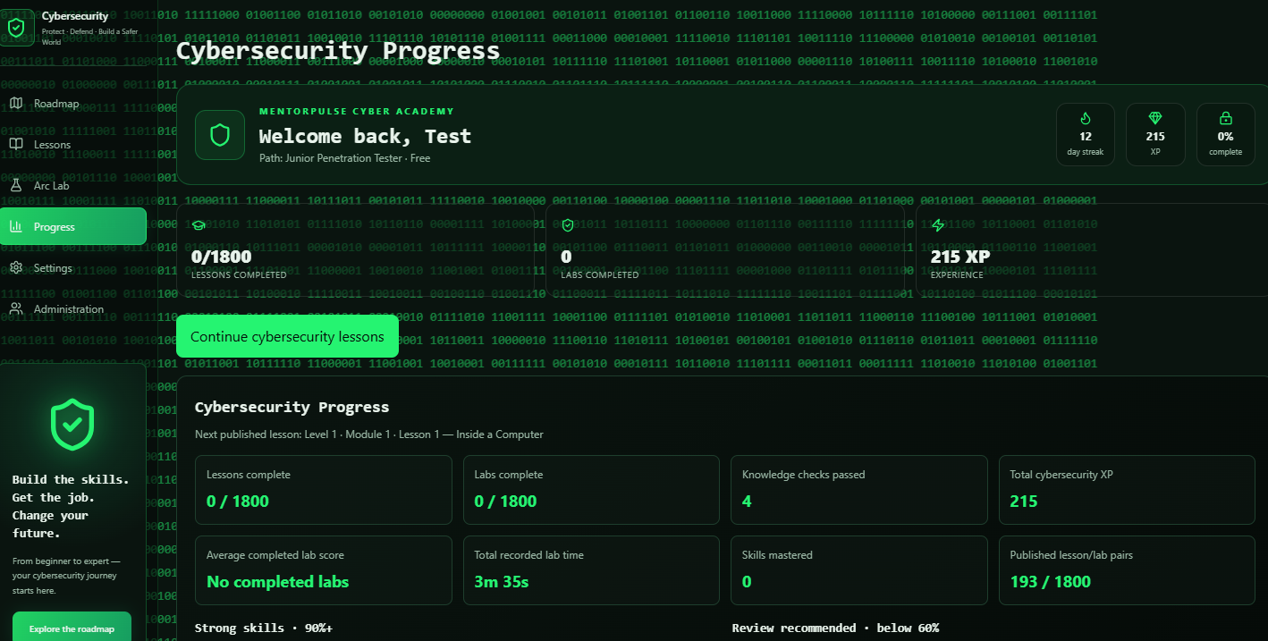Click the Roadmap map icon

pyautogui.click(x=16, y=104)
